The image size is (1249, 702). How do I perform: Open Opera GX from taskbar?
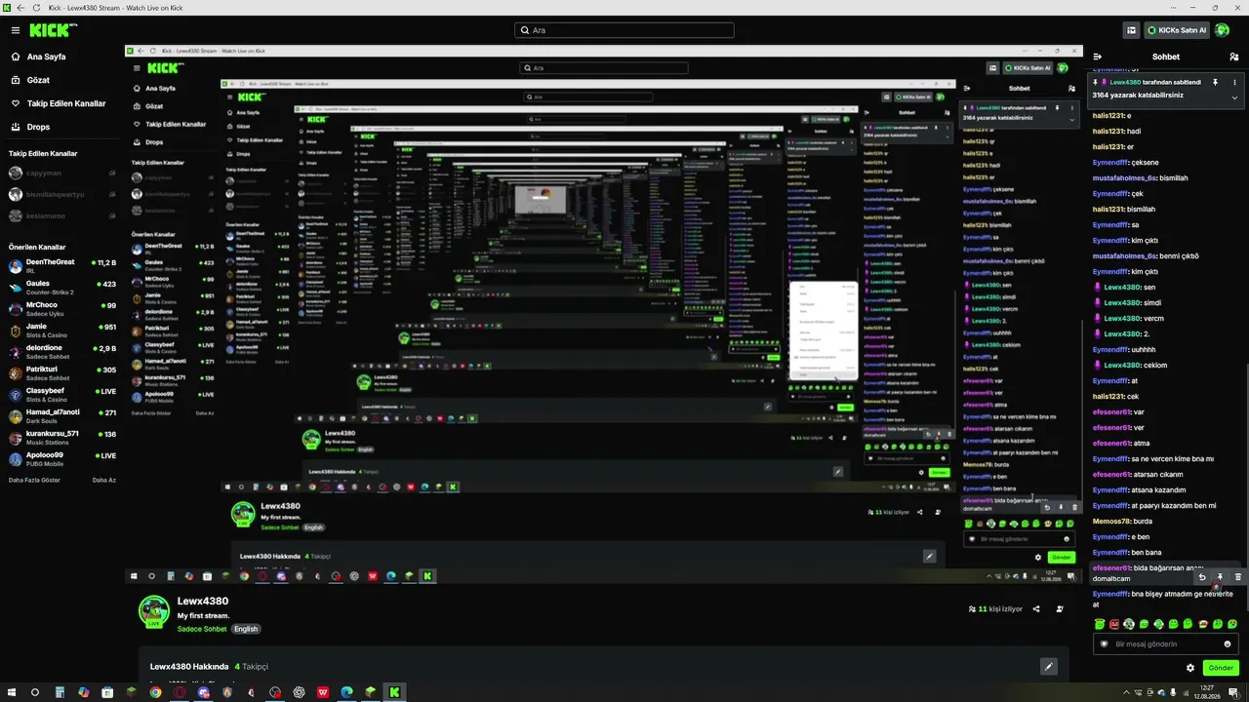(180, 692)
